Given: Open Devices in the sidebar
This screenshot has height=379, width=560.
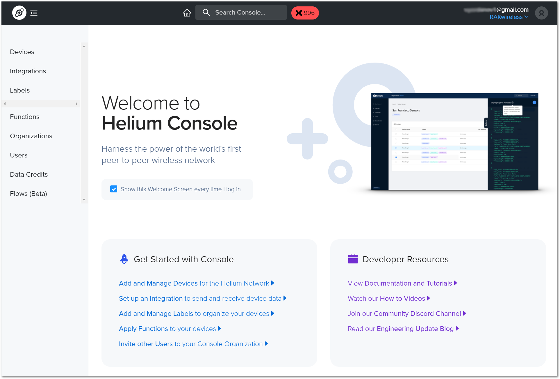Looking at the screenshot, I should pyautogui.click(x=22, y=52).
